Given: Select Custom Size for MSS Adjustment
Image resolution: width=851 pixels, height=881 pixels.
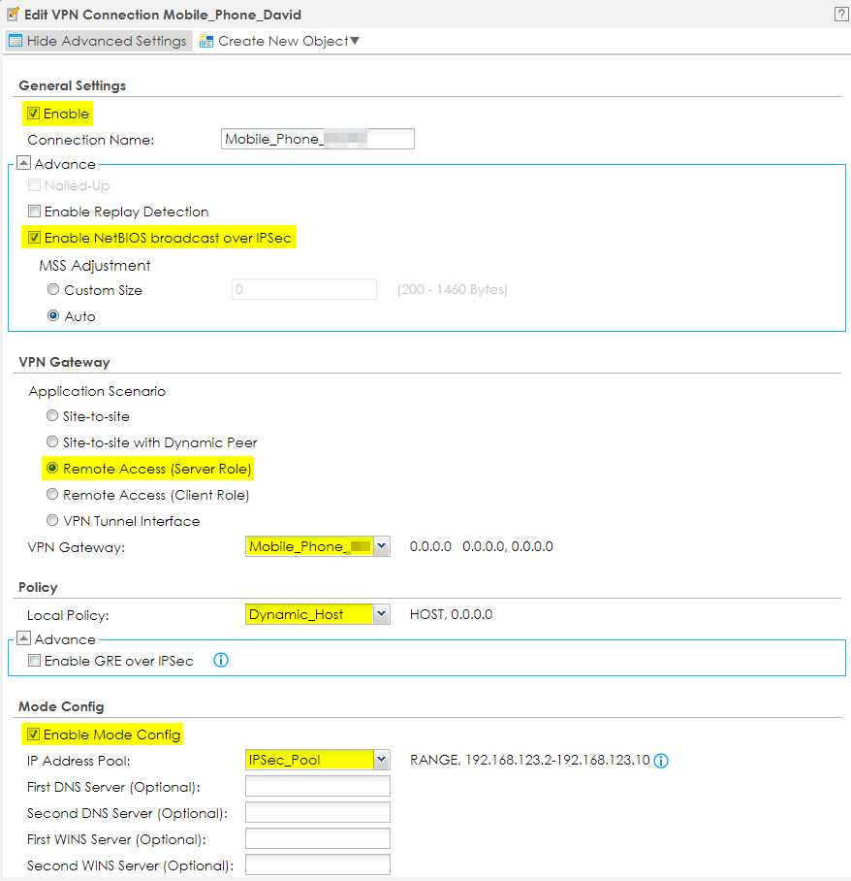Looking at the screenshot, I should tap(53, 290).
